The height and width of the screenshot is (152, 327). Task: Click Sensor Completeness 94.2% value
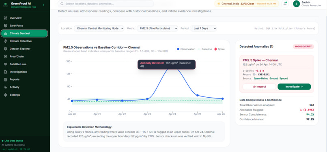[x=310, y=115]
